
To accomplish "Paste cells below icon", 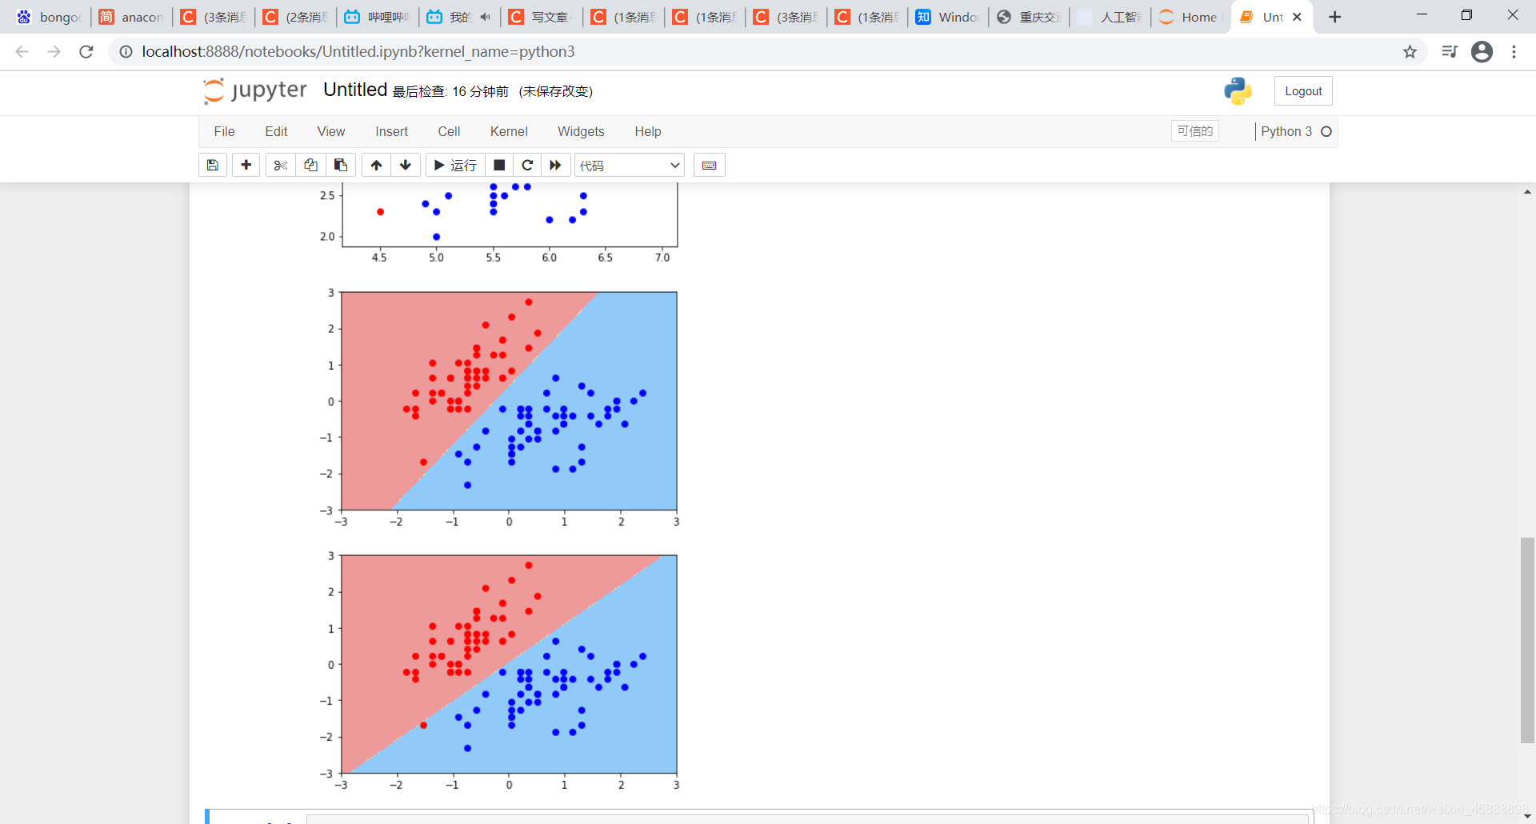I will coord(341,165).
